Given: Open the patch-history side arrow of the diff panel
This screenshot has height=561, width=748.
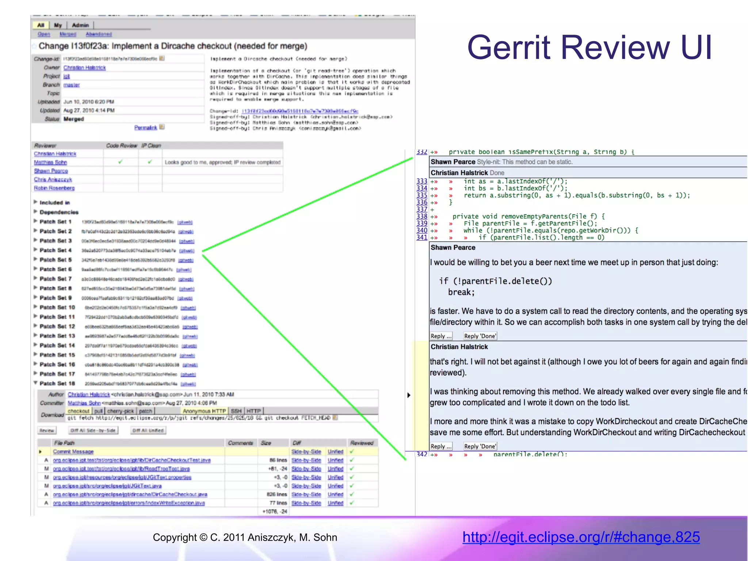Looking at the screenshot, I should pos(409,395).
